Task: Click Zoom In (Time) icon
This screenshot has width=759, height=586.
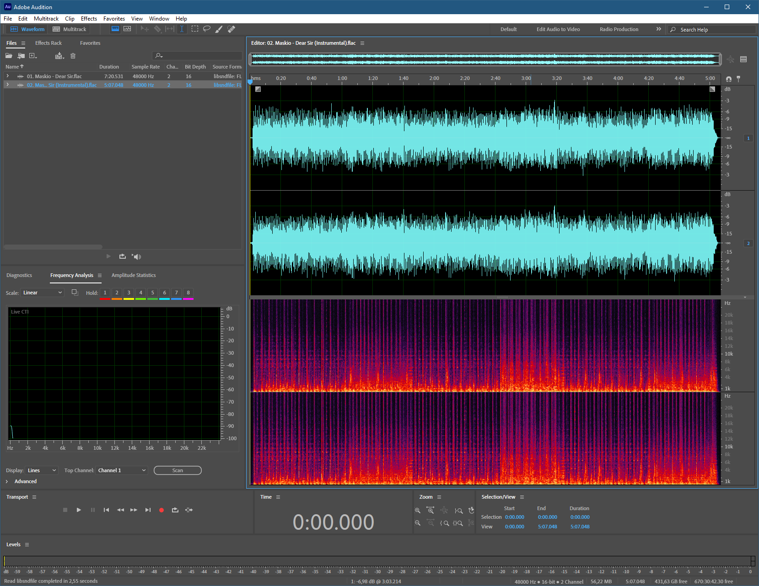Action: (431, 510)
